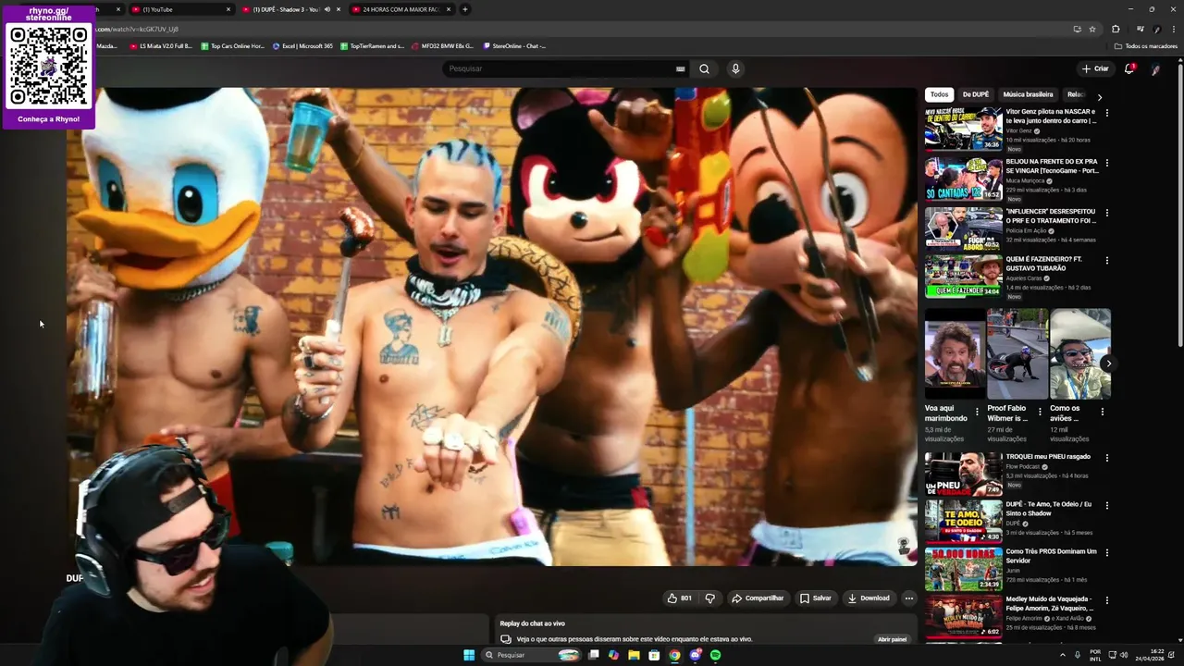Open the on-screen keyboard in search box
The image size is (1184, 666).
tap(681, 68)
